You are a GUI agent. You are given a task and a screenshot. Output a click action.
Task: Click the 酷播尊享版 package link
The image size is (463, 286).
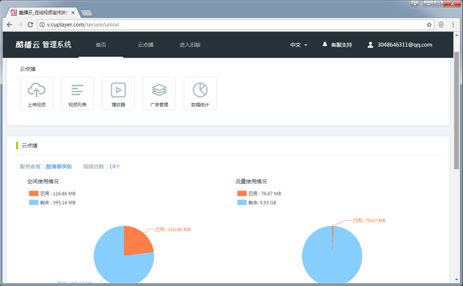pos(59,166)
